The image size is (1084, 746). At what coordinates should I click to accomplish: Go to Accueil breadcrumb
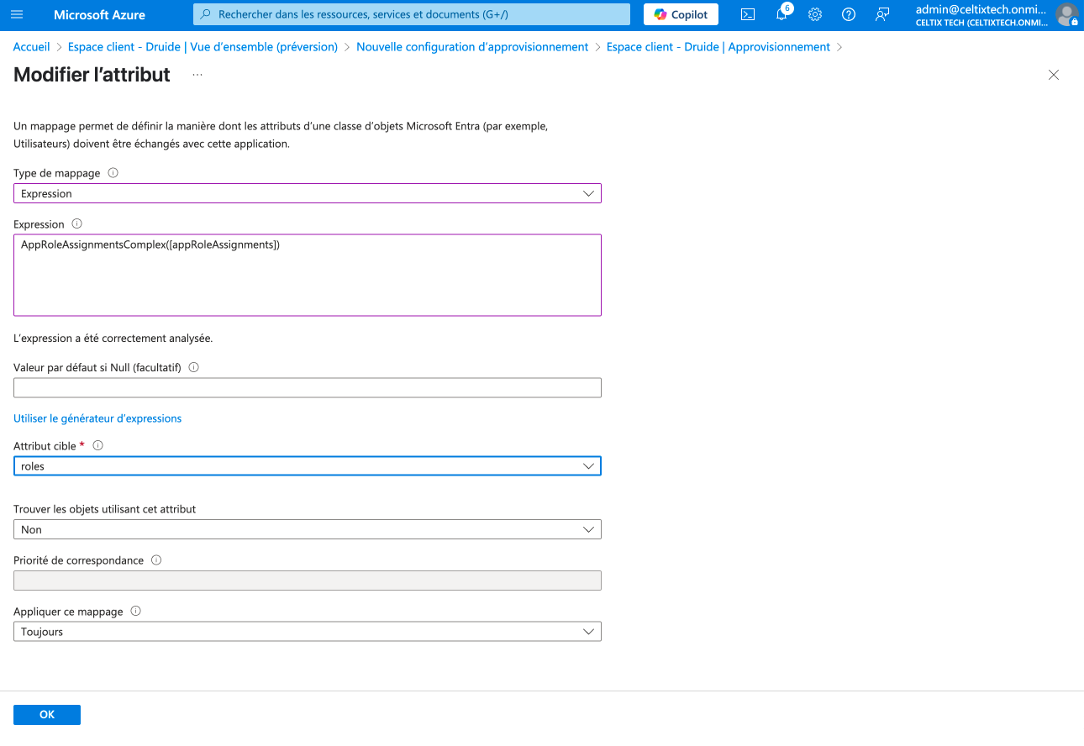[32, 47]
